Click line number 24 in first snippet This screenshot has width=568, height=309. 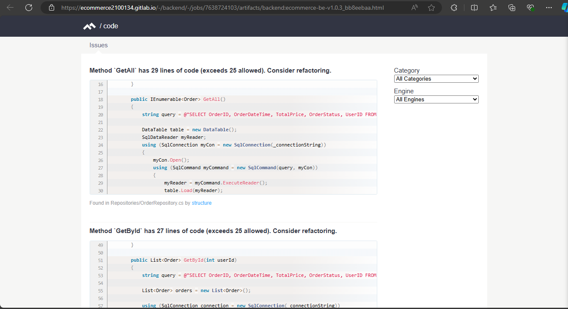pyautogui.click(x=100, y=145)
